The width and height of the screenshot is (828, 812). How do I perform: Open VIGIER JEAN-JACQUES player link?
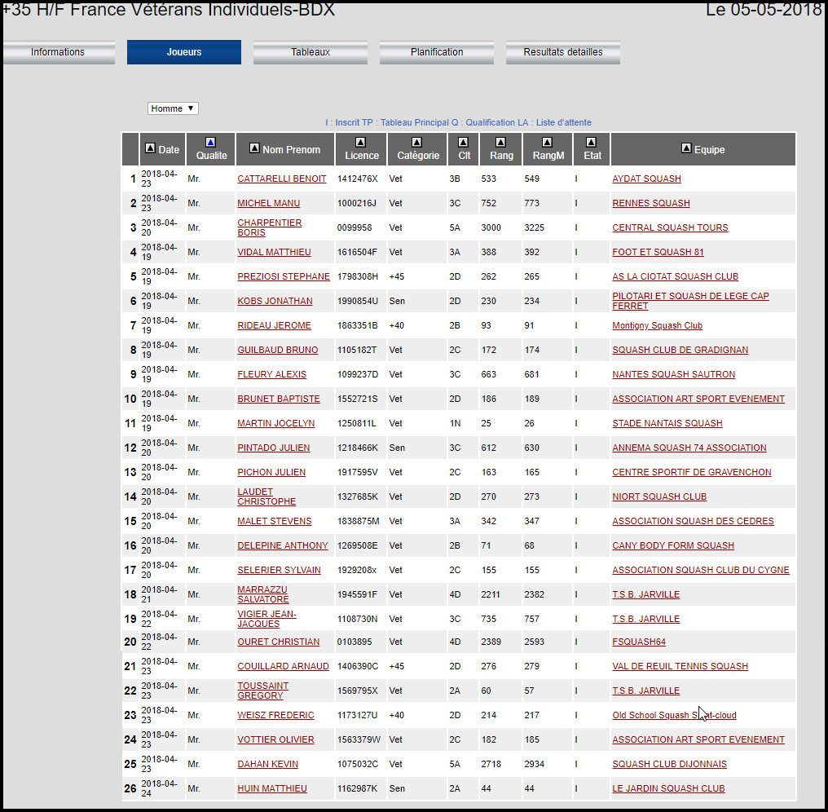click(266, 619)
